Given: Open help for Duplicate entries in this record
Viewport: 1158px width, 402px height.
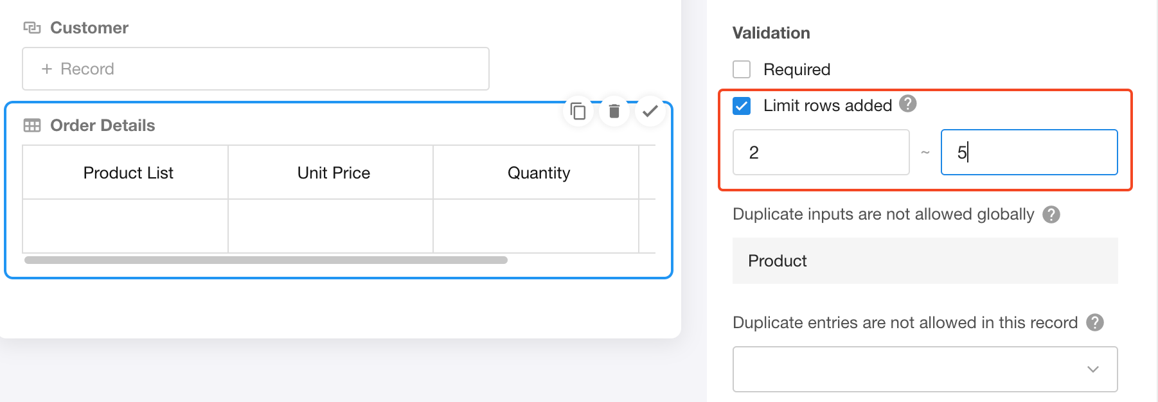Looking at the screenshot, I should pos(1095,322).
